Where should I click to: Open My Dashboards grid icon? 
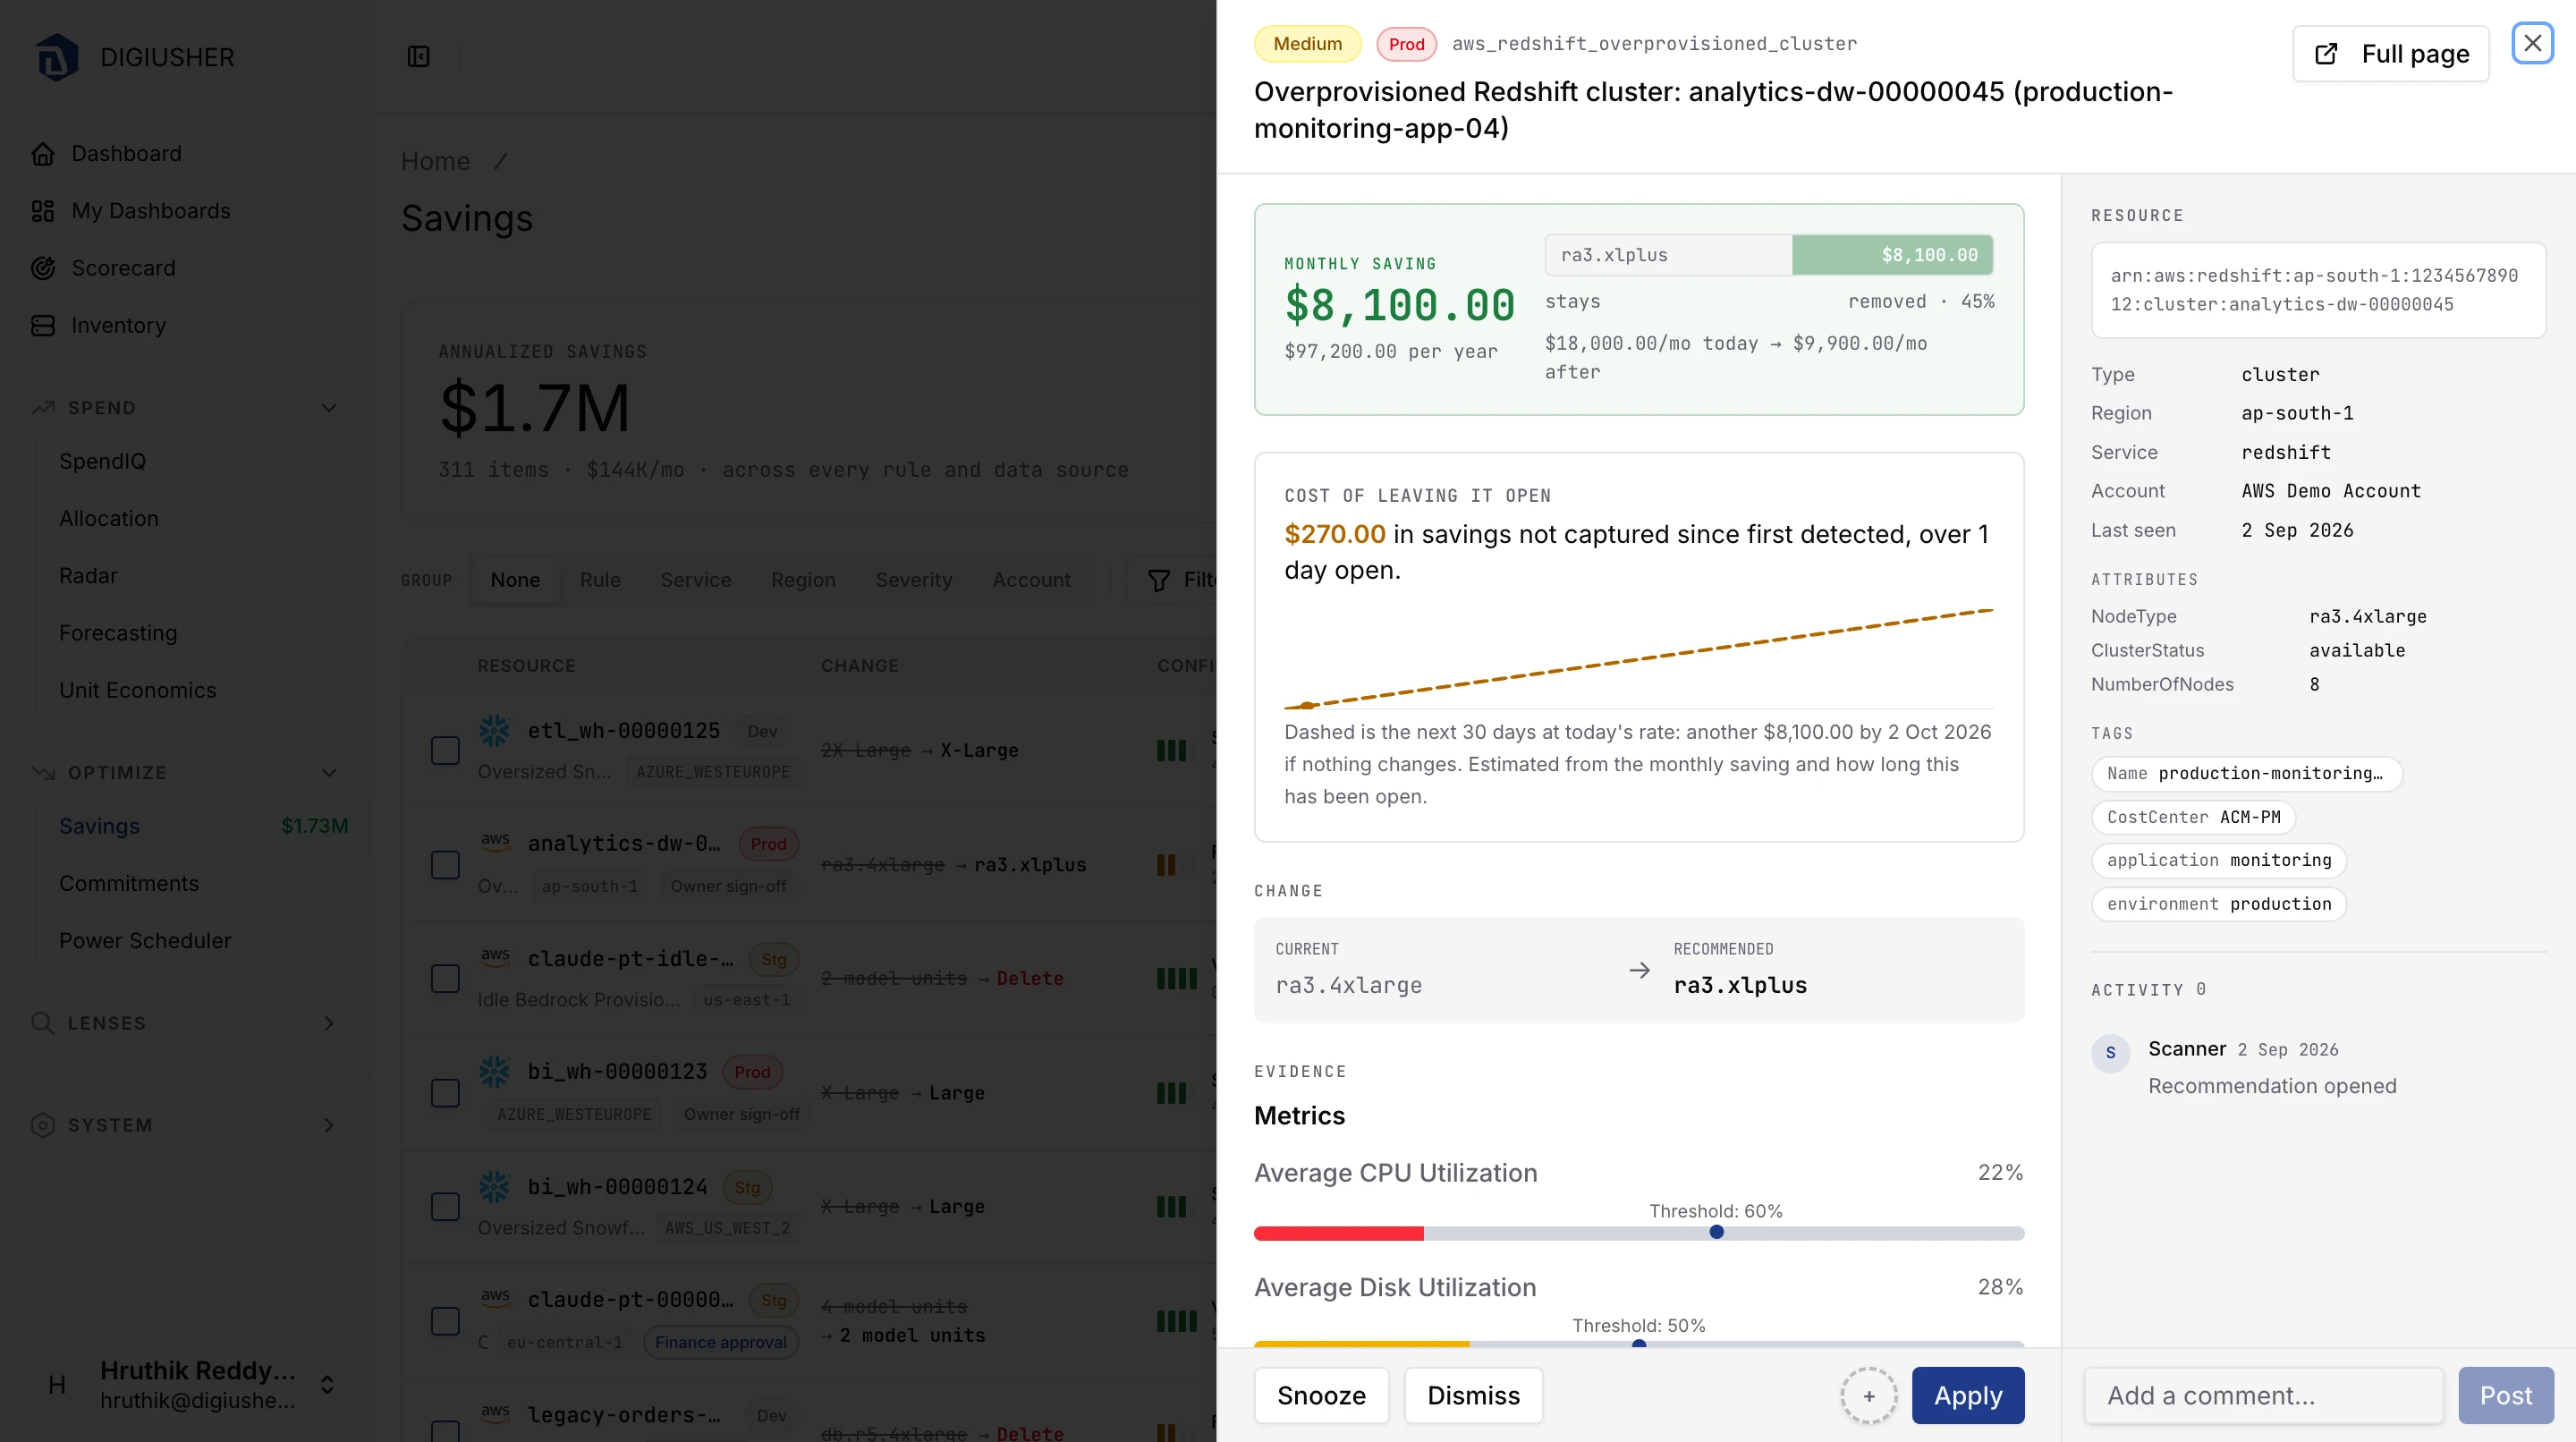click(43, 211)
